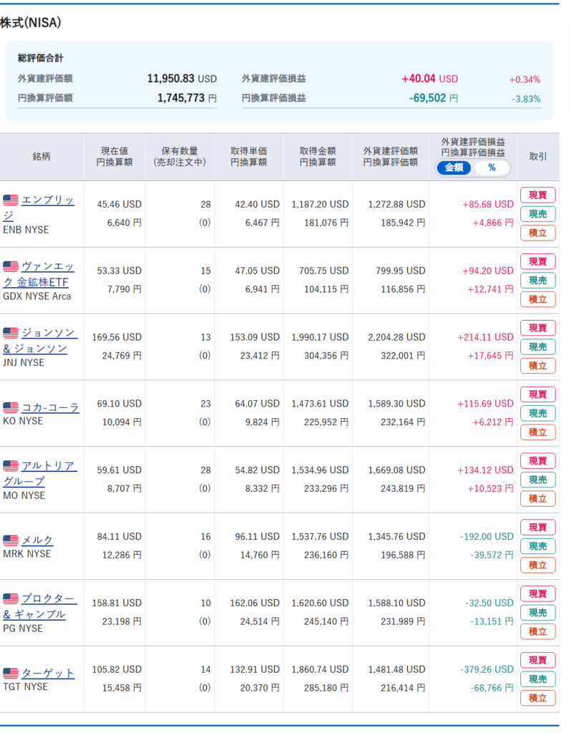Open the ヴァンエック 金鉱株ETF link
This screenshot has height=733, width=569.
[x=39, y=274]
